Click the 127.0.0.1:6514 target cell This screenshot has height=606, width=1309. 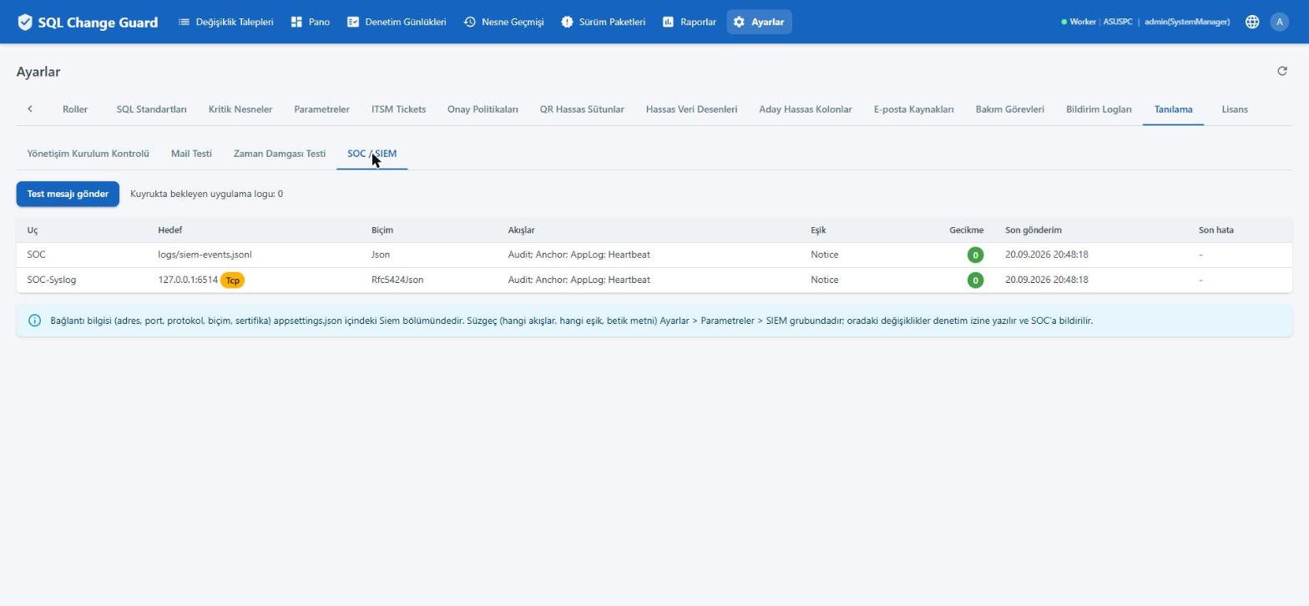tap(188, 280)
